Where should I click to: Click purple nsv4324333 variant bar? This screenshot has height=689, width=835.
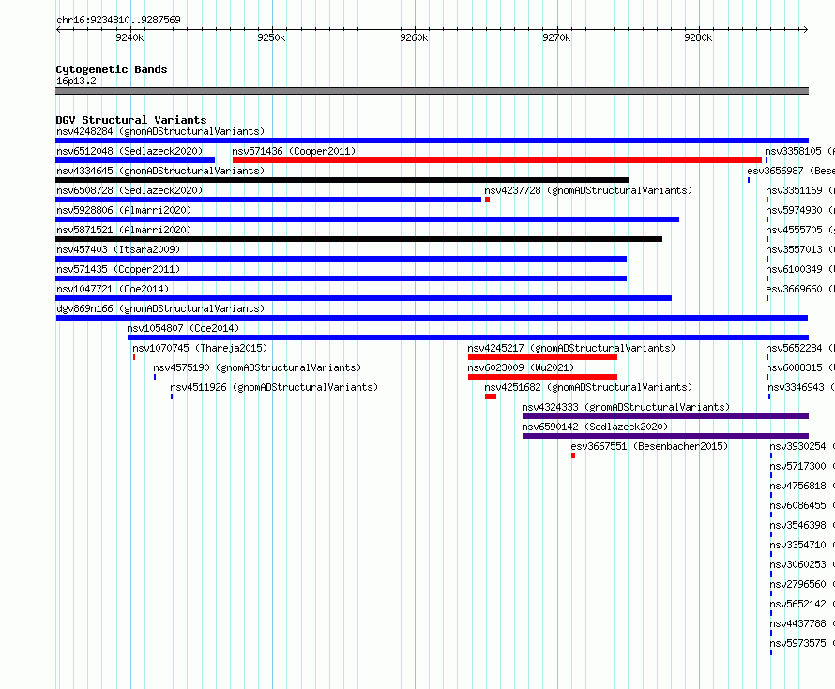[x=666, y=416]
